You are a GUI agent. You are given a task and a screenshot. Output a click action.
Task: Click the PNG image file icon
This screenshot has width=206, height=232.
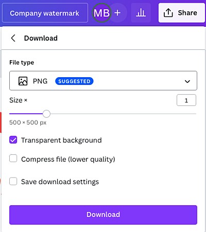[x=23, y=81]
